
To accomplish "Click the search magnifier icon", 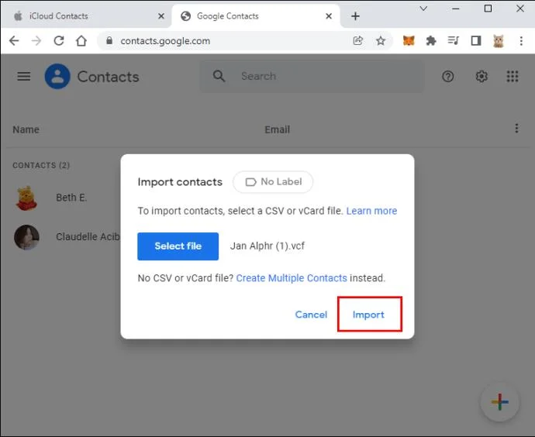I will pos(219,76).
